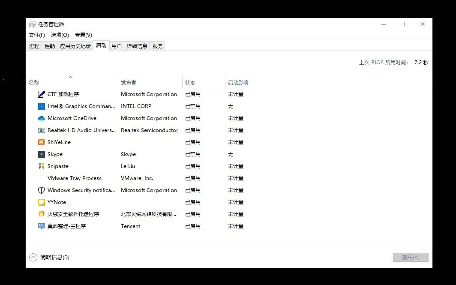Viewport: 456px width, 285px height.
Task: Select the Skype entry name
Action: pos(55,154)
